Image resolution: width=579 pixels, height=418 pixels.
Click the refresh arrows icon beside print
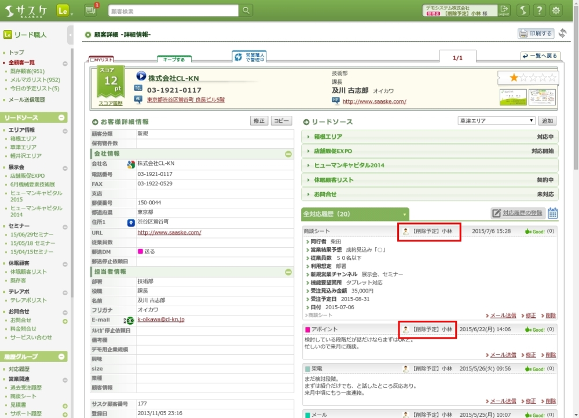pos(562,34)
